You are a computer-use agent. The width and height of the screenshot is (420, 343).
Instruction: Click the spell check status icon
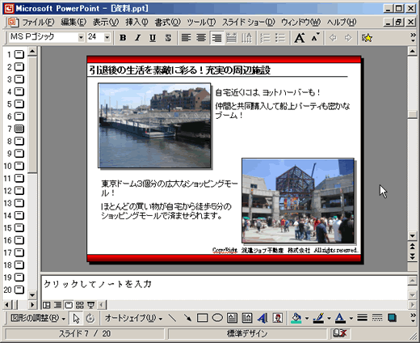click(340, 333)
